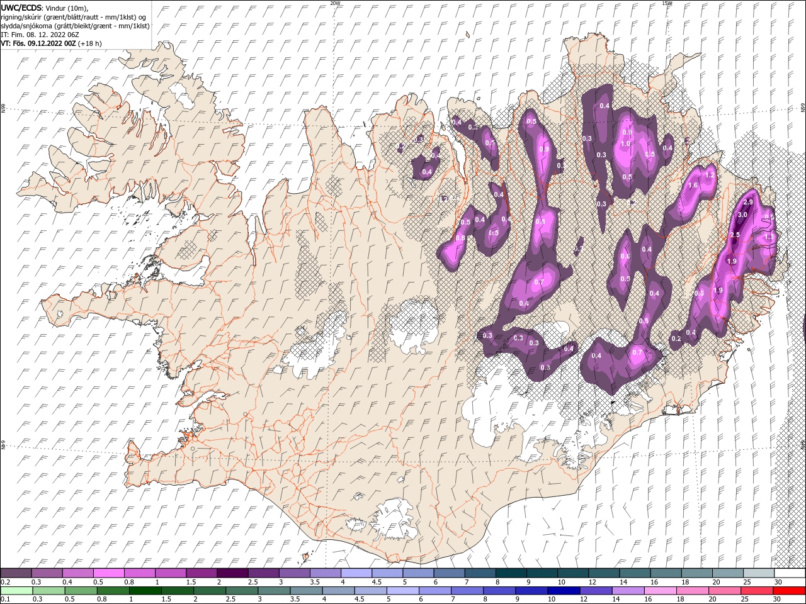Click the '15W' longitude label at top

click(x=667, y=3)
